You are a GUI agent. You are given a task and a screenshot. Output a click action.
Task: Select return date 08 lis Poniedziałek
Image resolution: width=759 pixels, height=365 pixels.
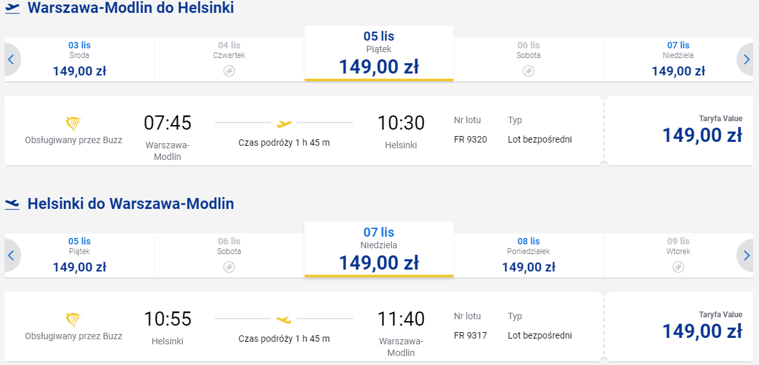528,255
